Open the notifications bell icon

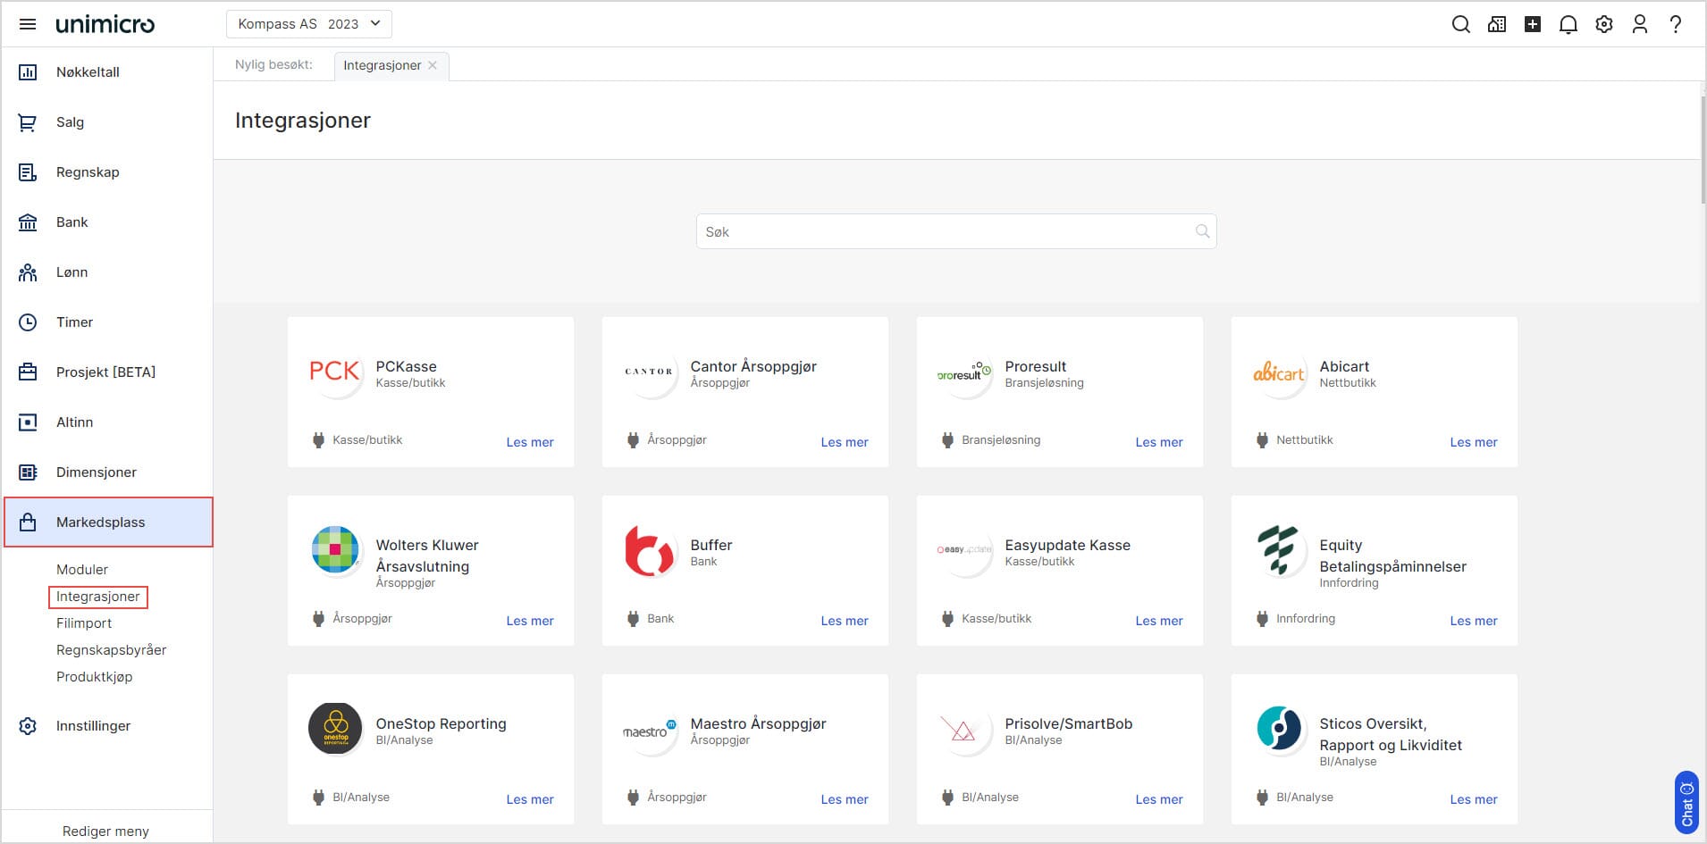[x=1568, y=24]
